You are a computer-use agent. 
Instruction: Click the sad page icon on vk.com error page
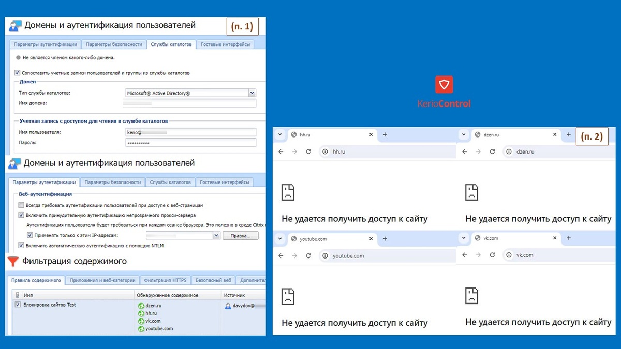click(x=471, y=296)
